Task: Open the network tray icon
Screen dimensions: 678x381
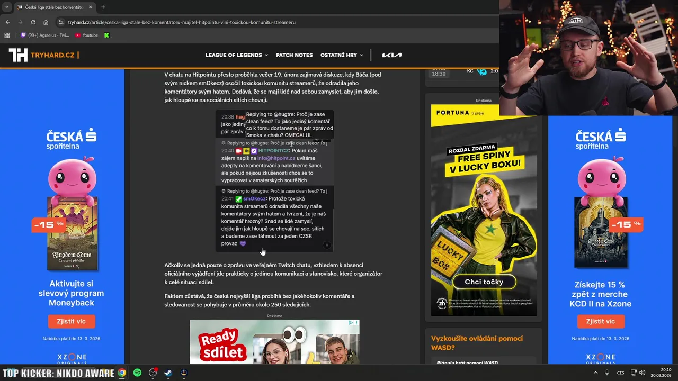Action: click(634, 373)
